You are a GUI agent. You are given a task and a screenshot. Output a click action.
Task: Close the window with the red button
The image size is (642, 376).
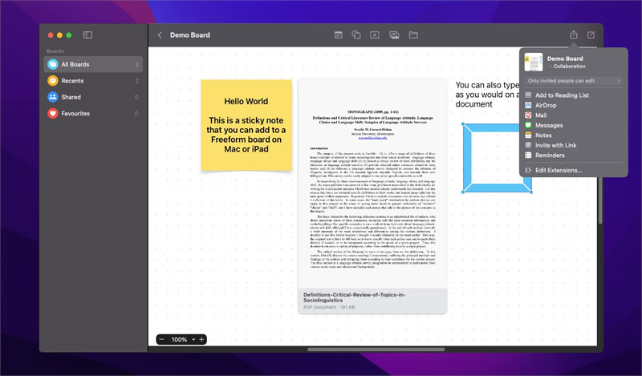[51, 35]
